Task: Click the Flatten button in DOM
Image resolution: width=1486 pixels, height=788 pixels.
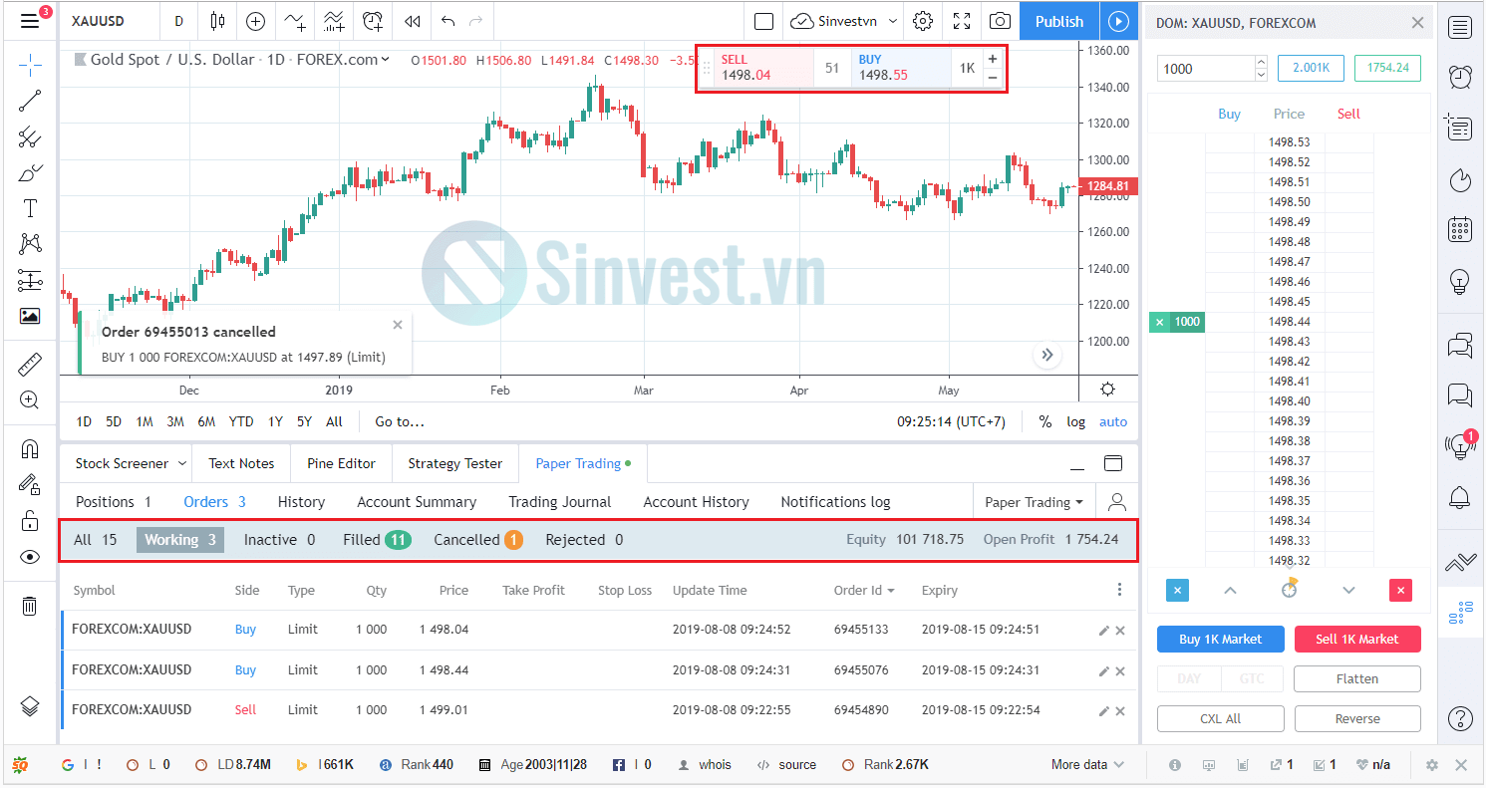Action: click(x=1357, y=678)
